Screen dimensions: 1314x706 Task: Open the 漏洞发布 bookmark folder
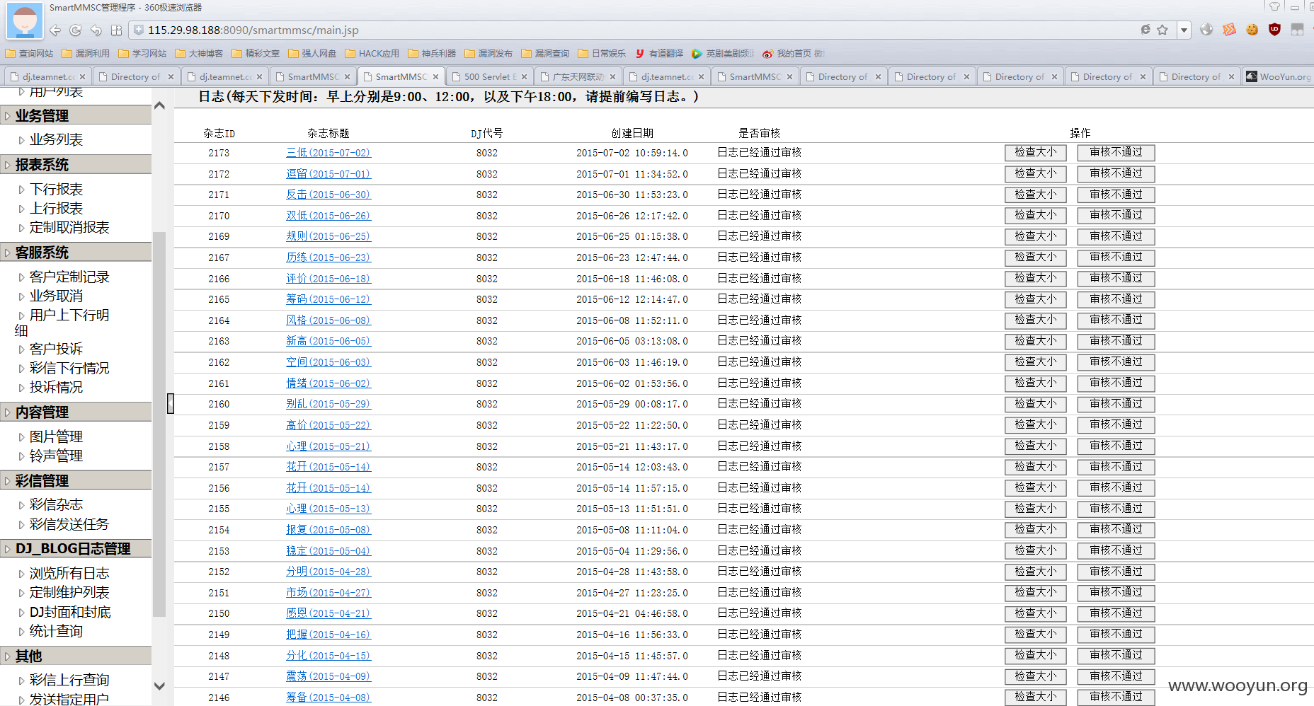point(489,54)
